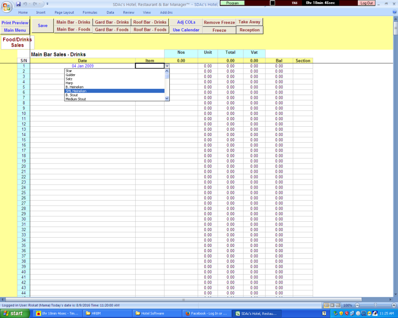
Task: Open the Excel Help question mark icon
Action: [394, 12]
